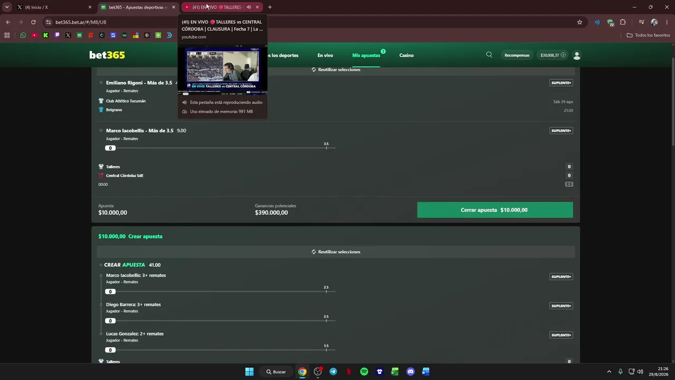Open site information in address bar
The width and height of the screenshot is (675, 380).
tap(49, 22)
